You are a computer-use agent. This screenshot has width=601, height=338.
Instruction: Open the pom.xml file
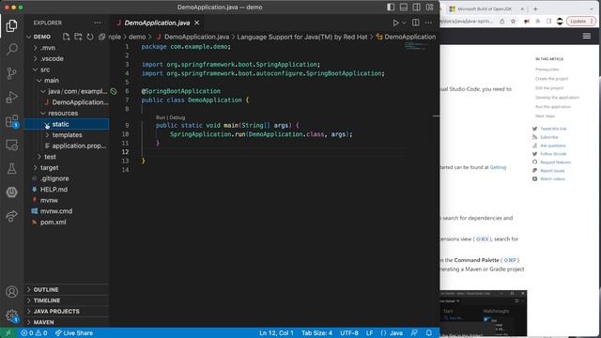67,223
